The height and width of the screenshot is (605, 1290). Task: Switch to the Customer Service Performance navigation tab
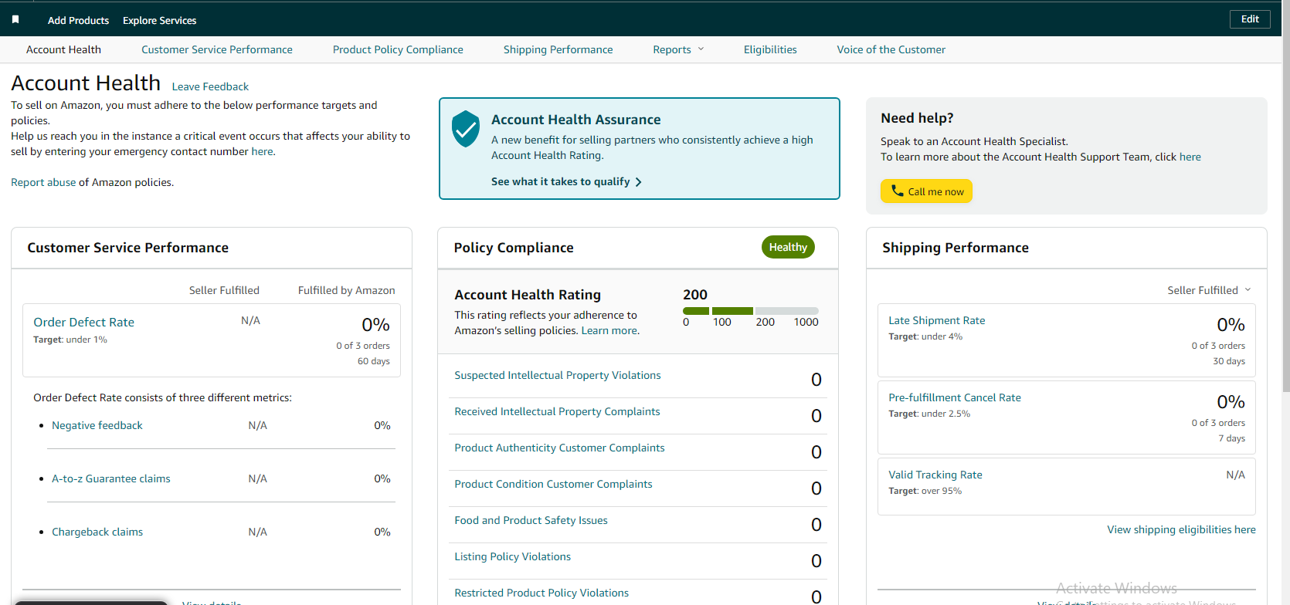point(217,49)
